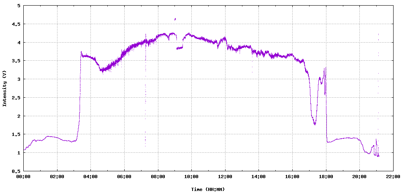402x193 pixels.
Task: Click the x-axis tick label 02:00
Action: click(x=57, y=177)
